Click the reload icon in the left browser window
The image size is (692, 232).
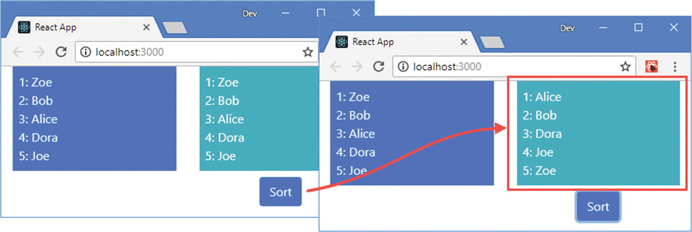pyautogui.click(x=61, y=52)
